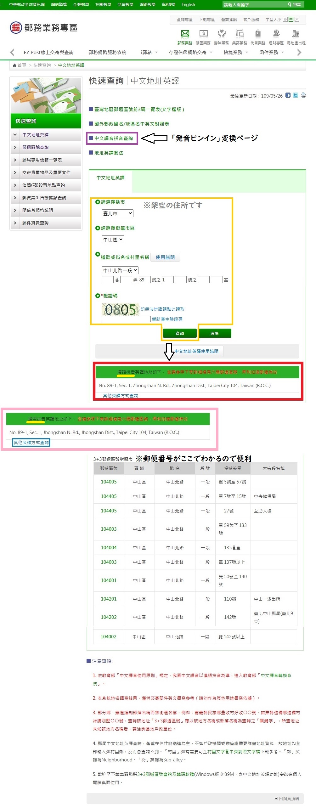Open the road dropdown 中山北路一段
This screenshot has height=808, width=316.
(120, 270)
